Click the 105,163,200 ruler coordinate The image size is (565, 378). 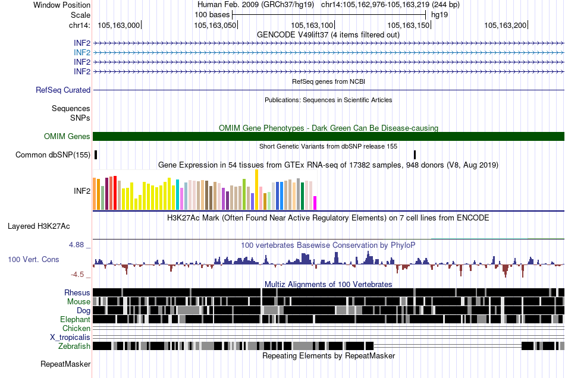click(505, 25)
